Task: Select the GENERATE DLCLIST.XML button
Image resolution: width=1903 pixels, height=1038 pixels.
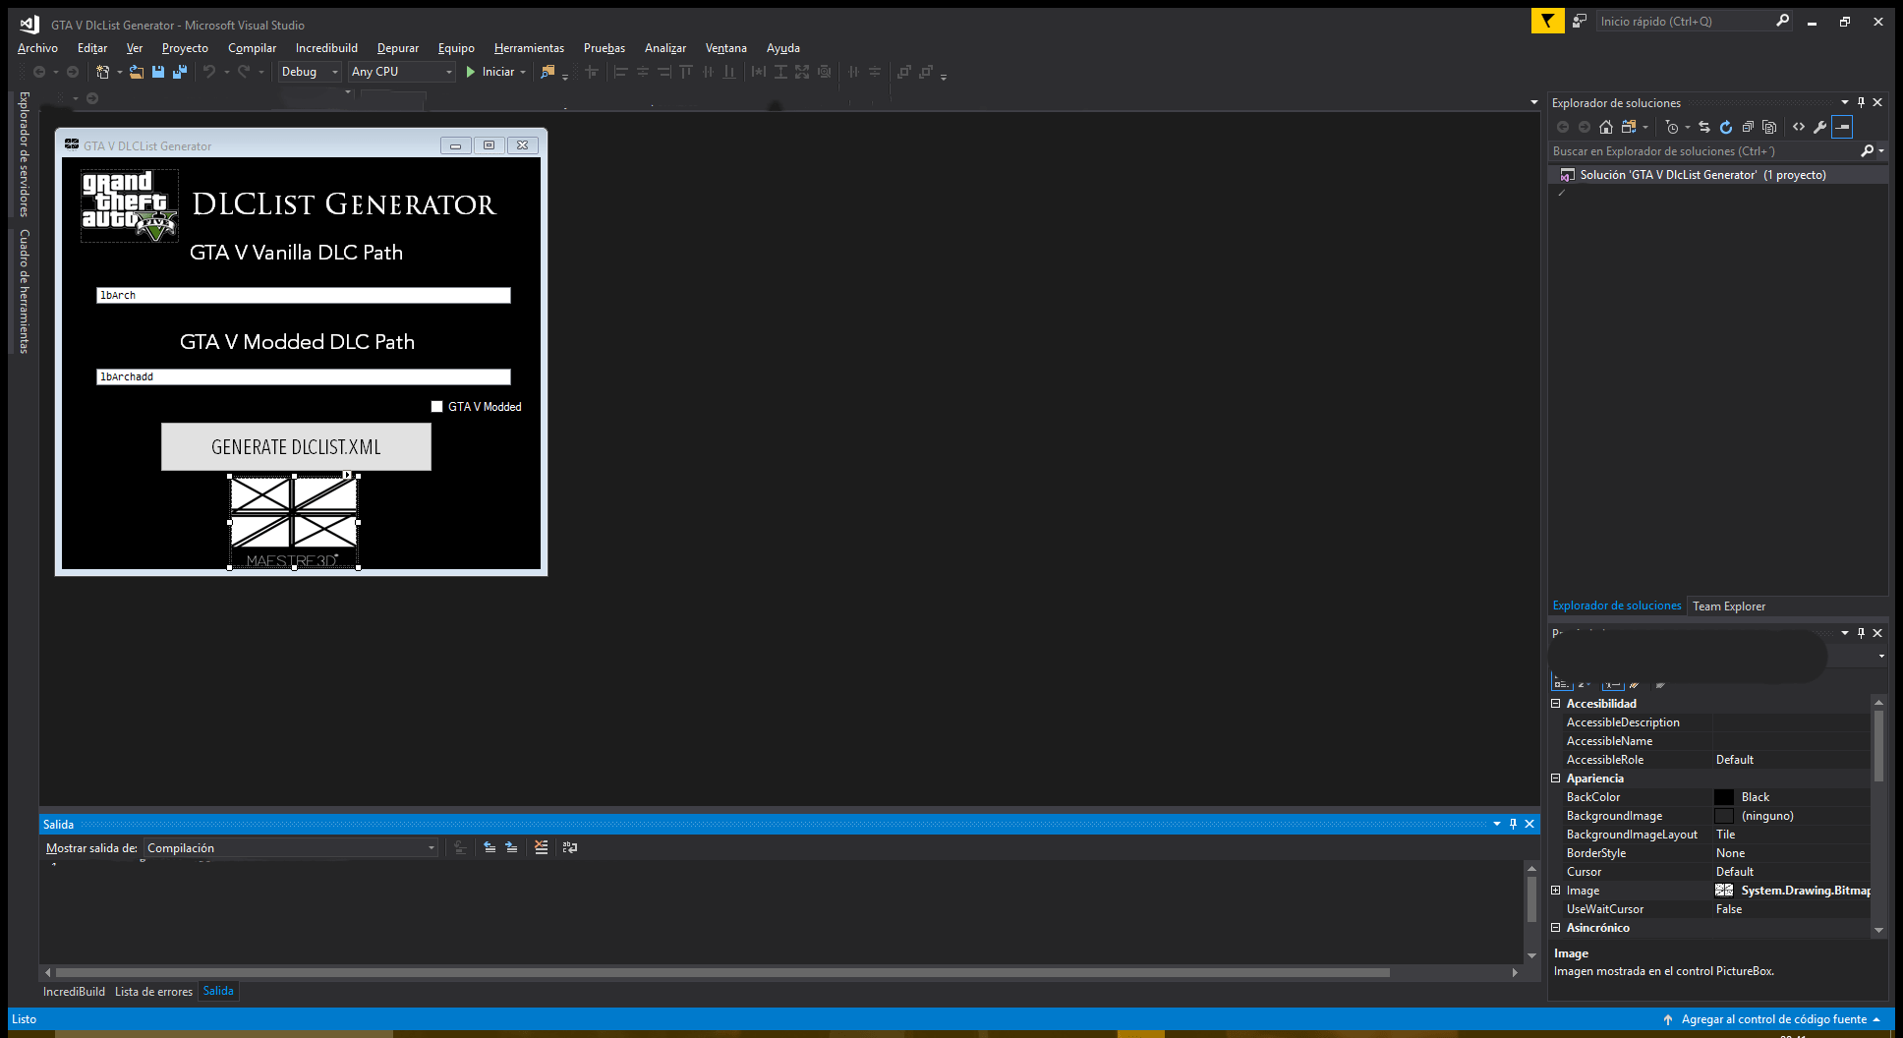Action: pyautogui.click(x=295, y=446)
